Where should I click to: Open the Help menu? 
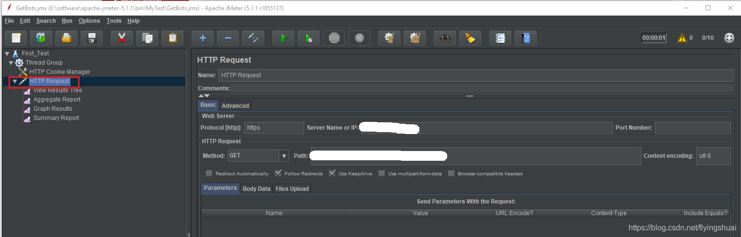pyautogui.click(x=133, y=21)
